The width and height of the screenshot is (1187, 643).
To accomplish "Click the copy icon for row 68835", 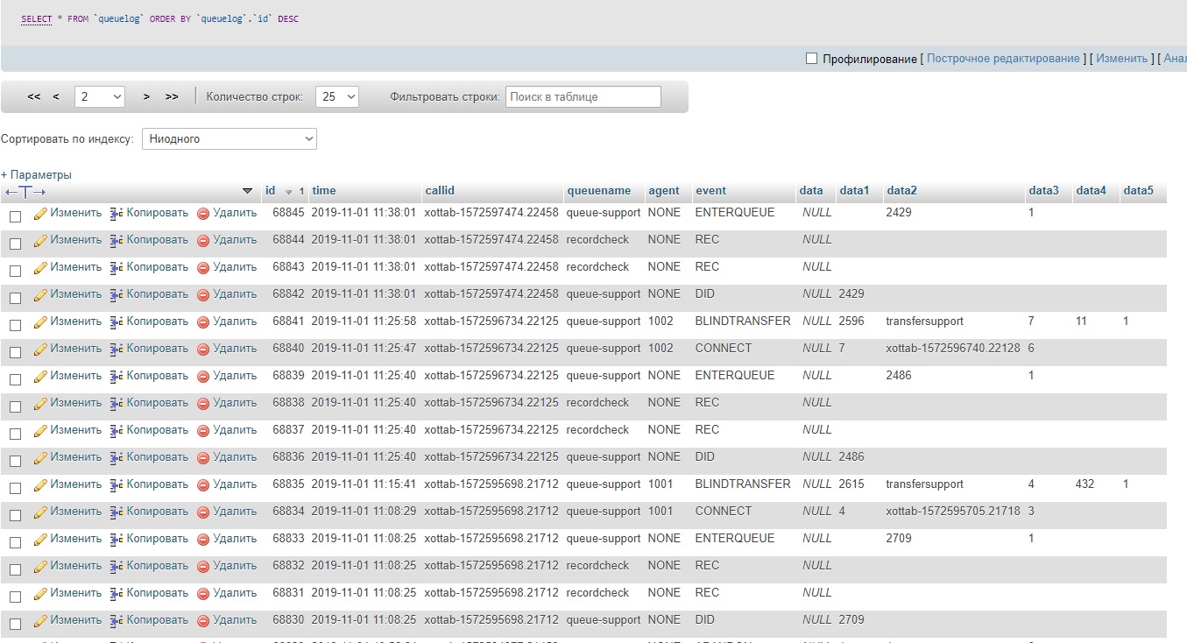I will 117,484.
